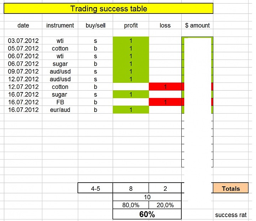Select red loss cell for 12.07.2012 cotton
The width and height of the screenshot is (256, 221).
(x=165, y=87)
